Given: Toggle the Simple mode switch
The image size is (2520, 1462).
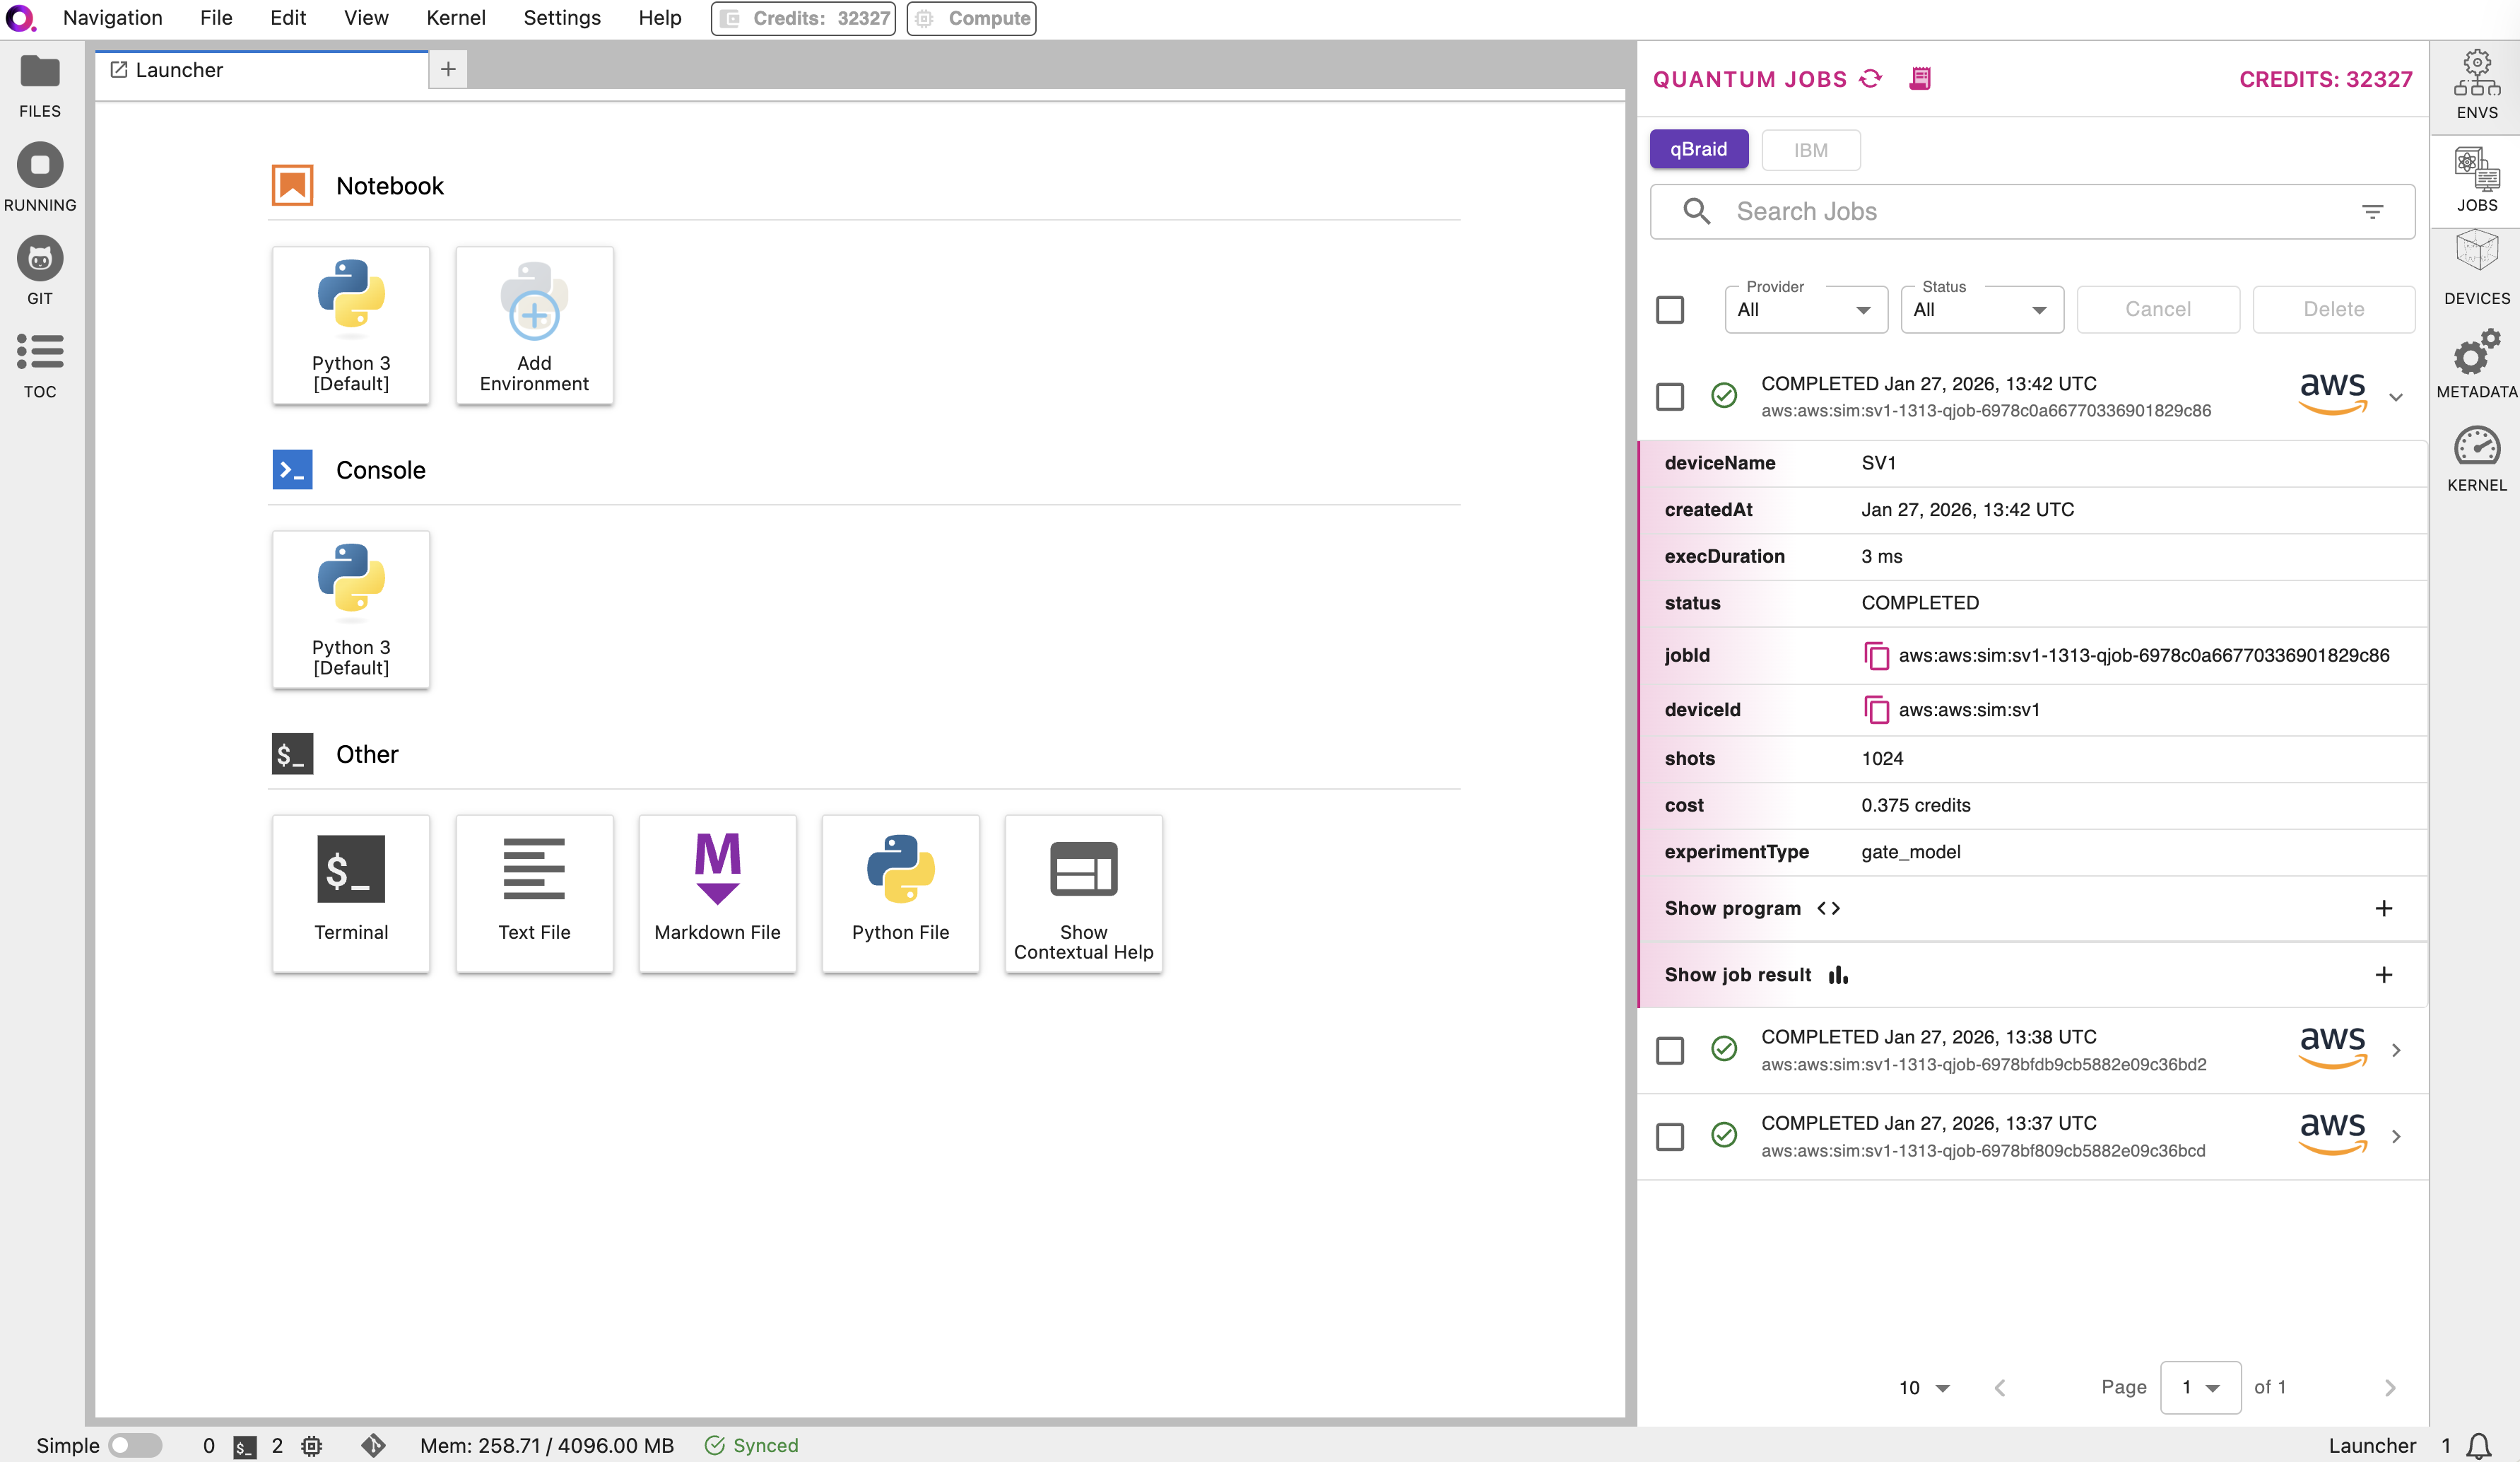Looking at the screenshot, I should 135,1445.
